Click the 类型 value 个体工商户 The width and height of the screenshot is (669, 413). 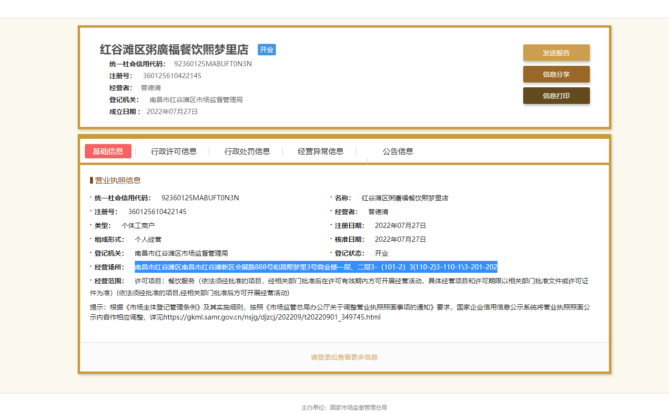[138, 226]
